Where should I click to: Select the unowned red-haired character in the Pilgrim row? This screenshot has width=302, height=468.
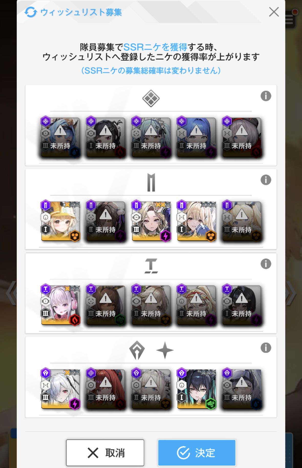106,389
